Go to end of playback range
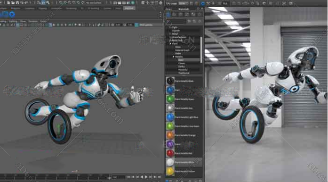The image size is (328, 182). (159, 177)
